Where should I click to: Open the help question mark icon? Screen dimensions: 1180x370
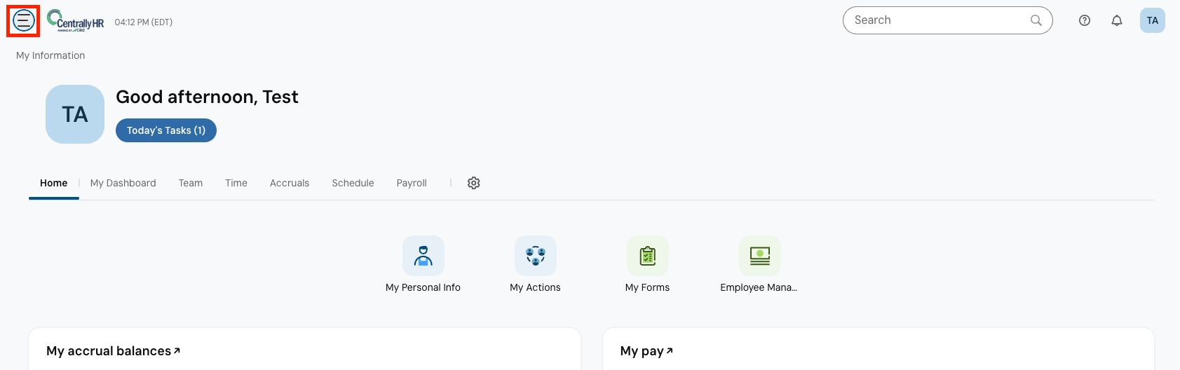[x=1085, y=20]
